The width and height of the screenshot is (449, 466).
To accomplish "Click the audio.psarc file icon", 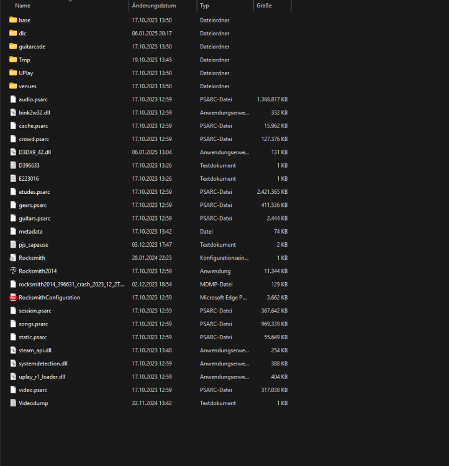I will 13,99.
